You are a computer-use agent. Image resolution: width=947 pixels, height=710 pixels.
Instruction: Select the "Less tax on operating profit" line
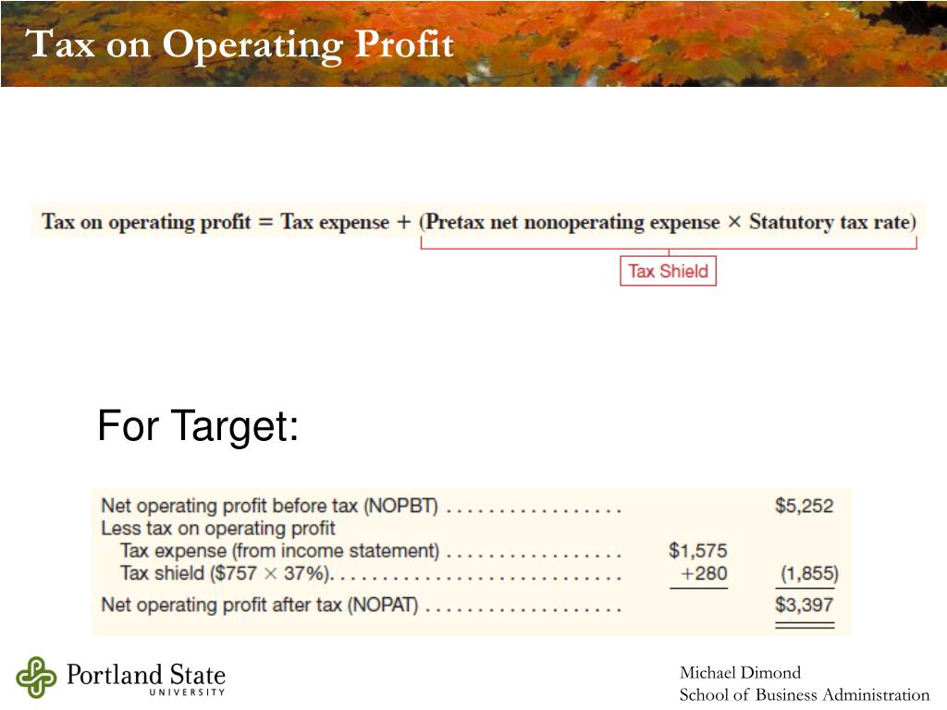pyautogui.click(x=218, y=528)
